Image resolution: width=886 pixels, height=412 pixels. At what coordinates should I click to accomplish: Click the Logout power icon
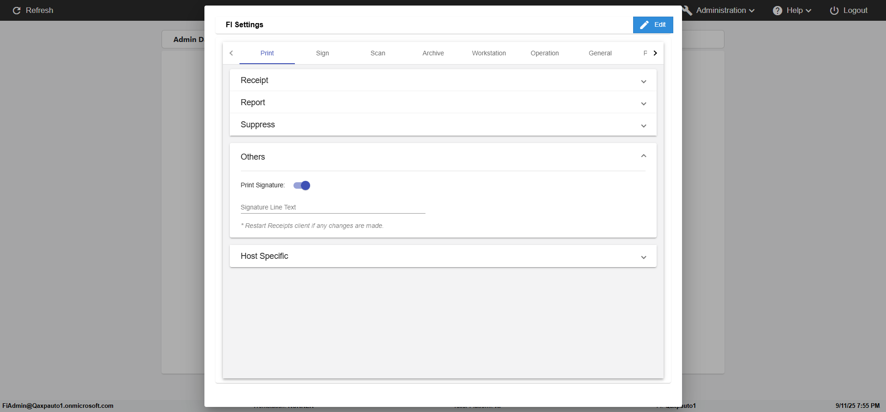tap(834, 11)
